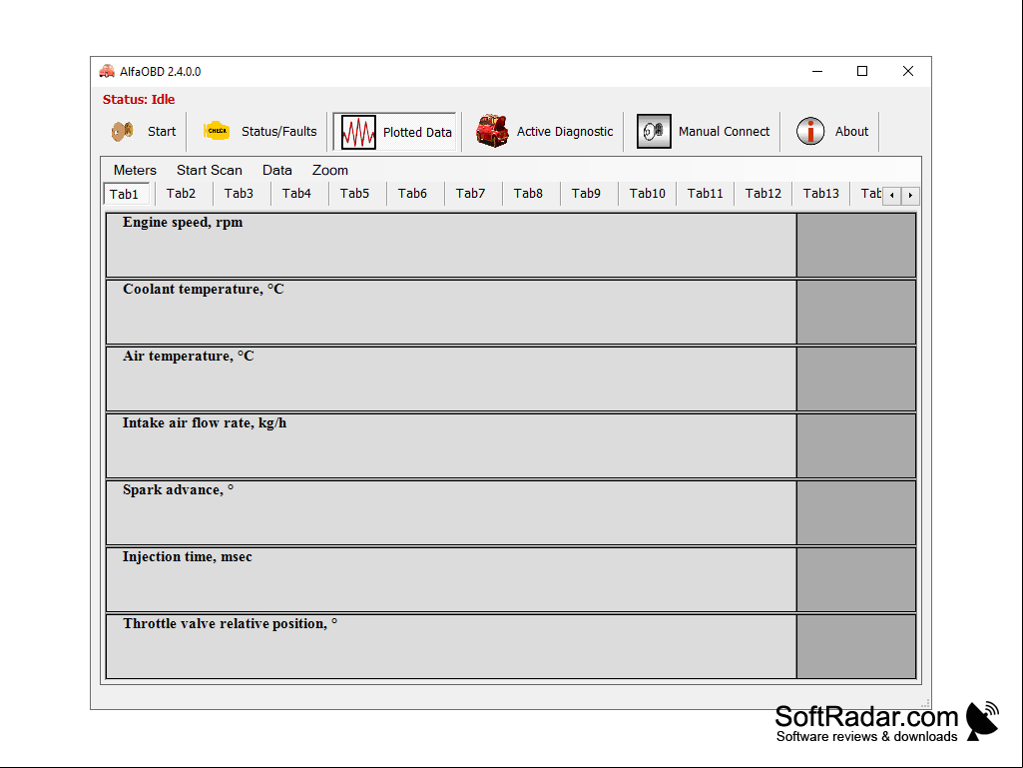
Task: Click the Intake air flow value panel
Action: 856,446
